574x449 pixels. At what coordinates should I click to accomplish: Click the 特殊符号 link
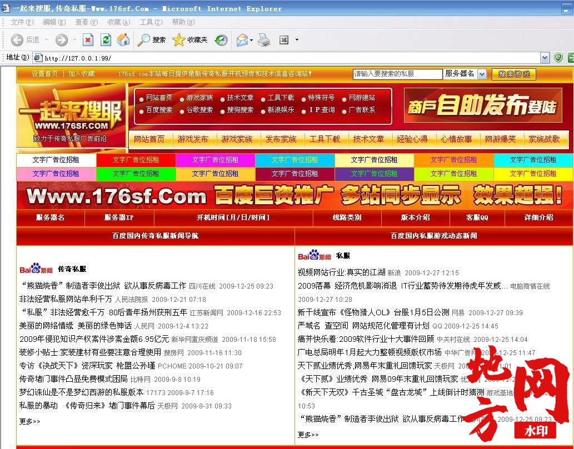coord(321,98)
